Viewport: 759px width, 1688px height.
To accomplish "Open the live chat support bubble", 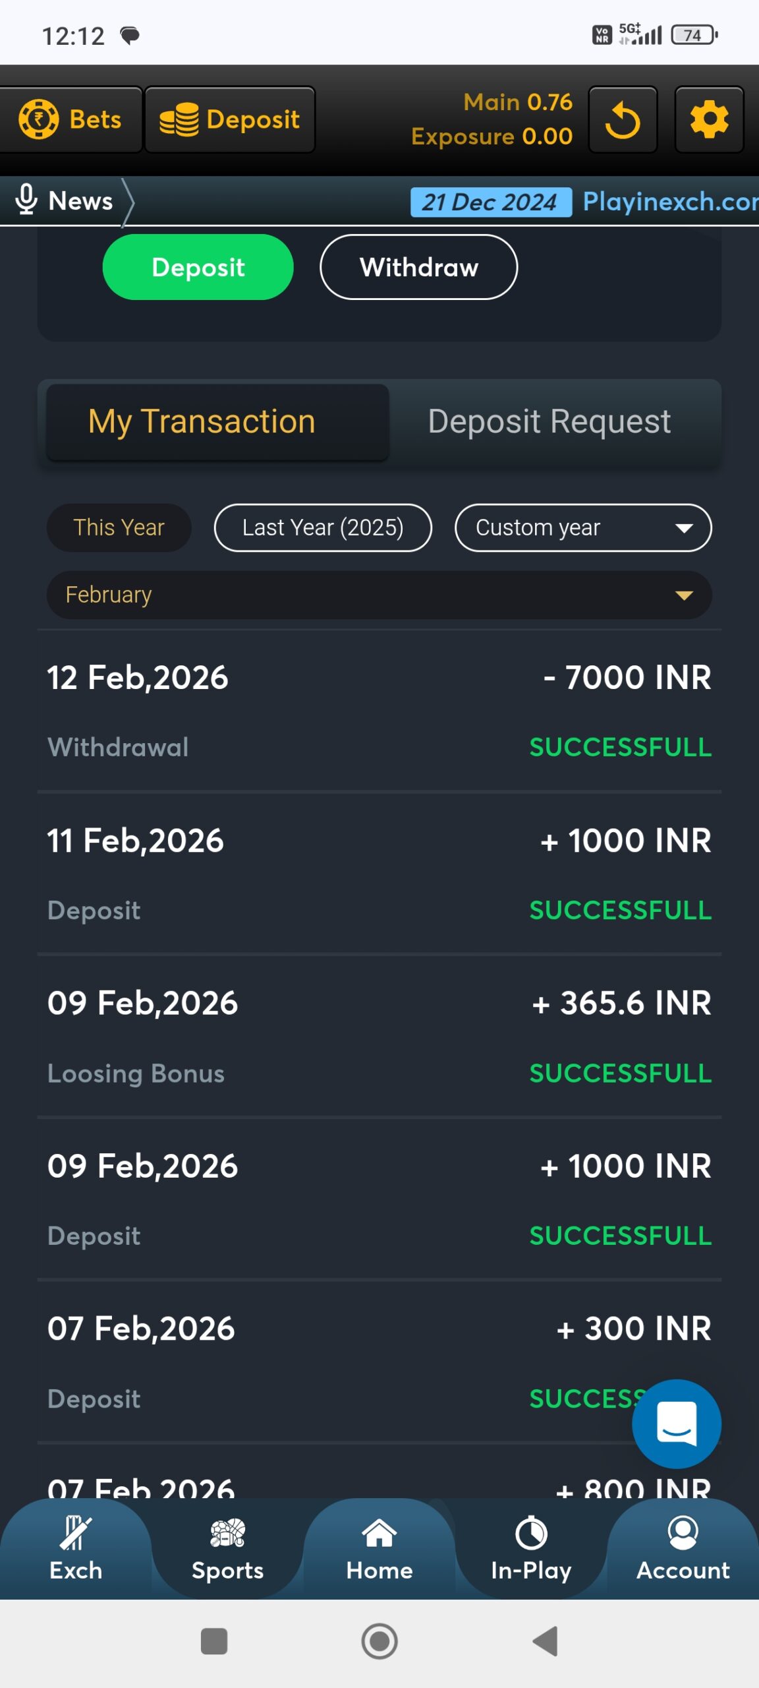I will [x=676, y=1423].
